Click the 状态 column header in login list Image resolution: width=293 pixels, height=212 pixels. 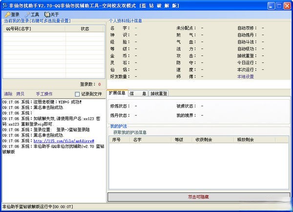pos(85,29)
